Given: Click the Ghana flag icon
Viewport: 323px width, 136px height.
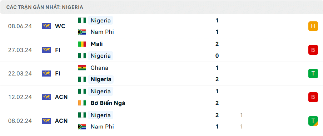Looking at the screenshot, I should pyautogui.click(x=82, y=68).
